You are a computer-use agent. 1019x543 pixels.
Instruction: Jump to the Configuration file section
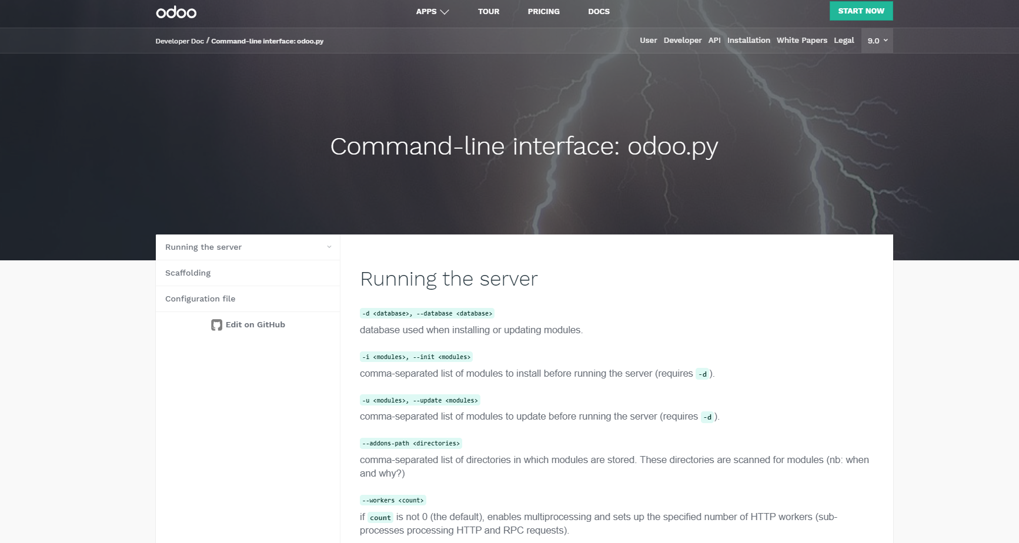point(200,299)
